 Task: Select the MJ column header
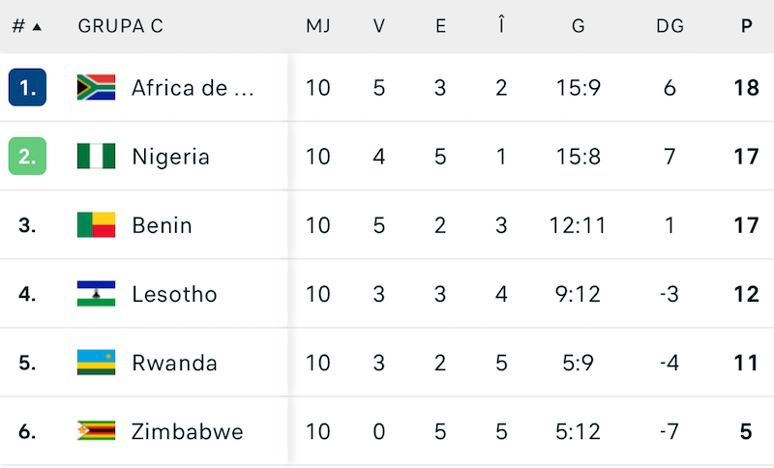coord(318,27)
